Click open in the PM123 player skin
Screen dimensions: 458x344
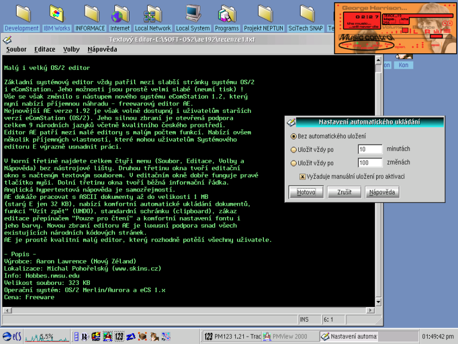click(401, 46)
